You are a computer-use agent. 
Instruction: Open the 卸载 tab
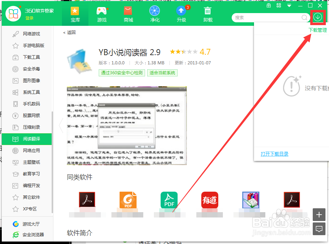click(x=208, y=14)
